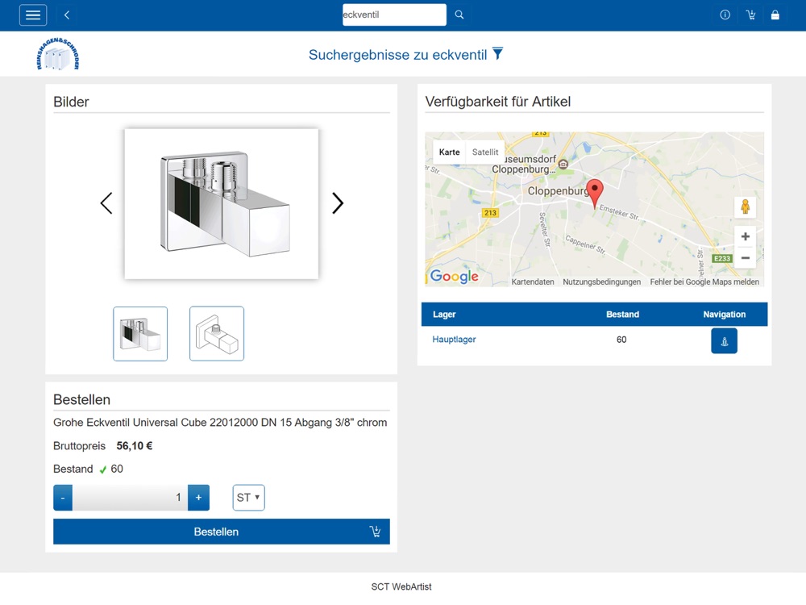This screenshot has width=806, height=605.
Task: Select the line drawing thumbnail
Action: 216,334
